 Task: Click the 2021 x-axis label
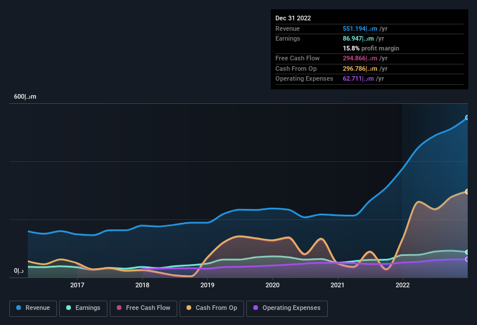click(x=338, y=285)
